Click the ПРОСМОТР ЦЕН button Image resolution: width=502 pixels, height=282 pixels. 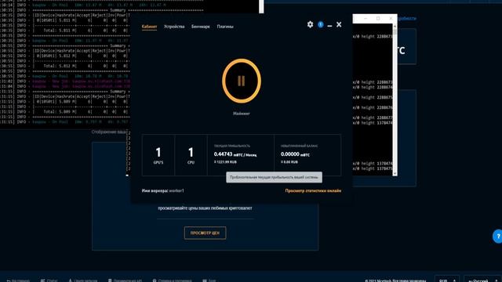pos(205,233)
